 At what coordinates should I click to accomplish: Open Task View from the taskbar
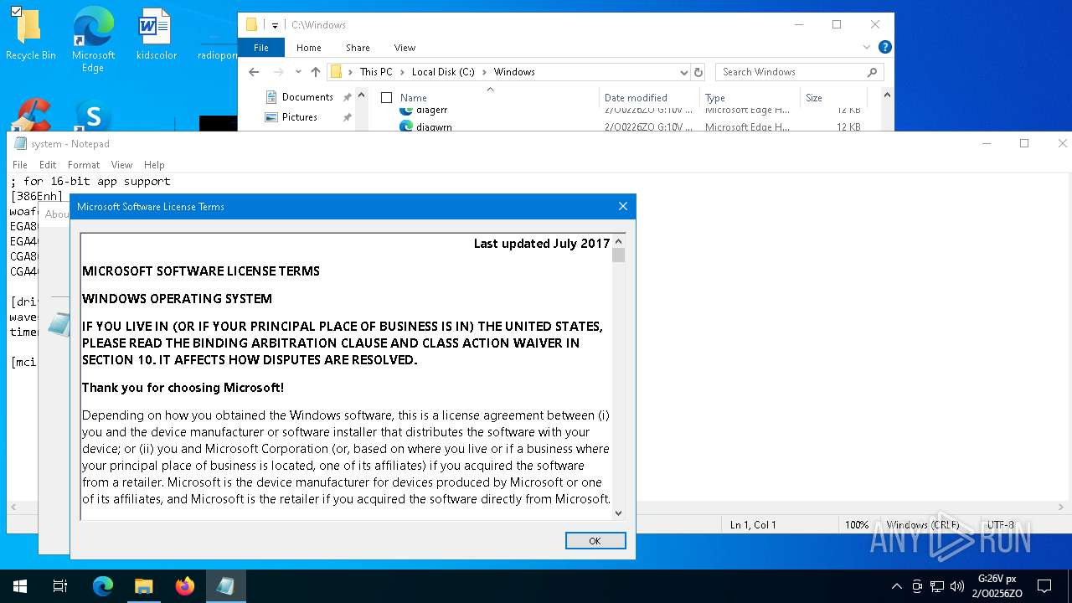tap(60, 586)
